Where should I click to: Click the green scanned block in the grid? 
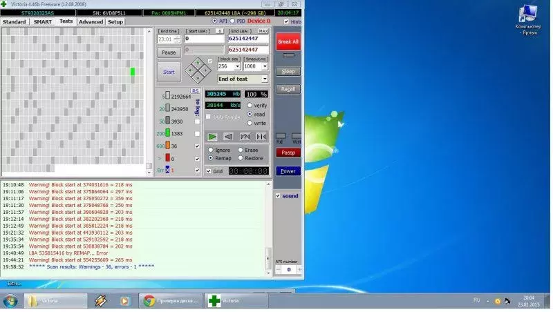point(133,72)
